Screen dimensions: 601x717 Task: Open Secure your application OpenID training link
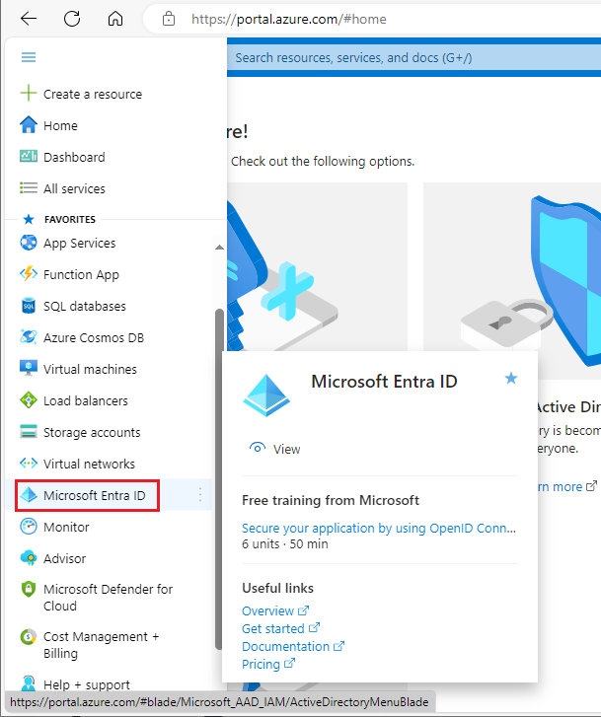tap(379, 529)
